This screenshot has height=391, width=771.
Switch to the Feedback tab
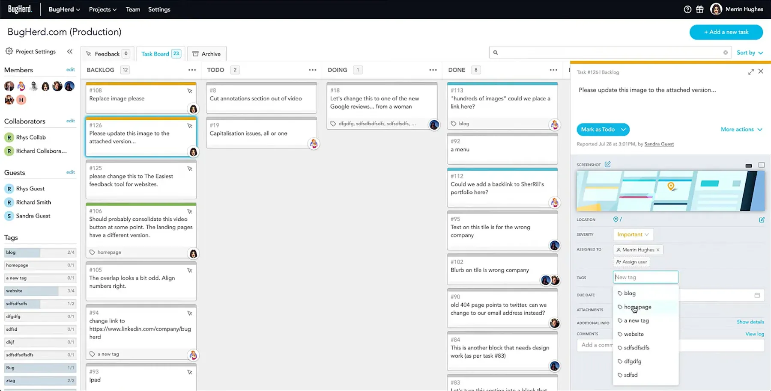[x=107, y=53]
